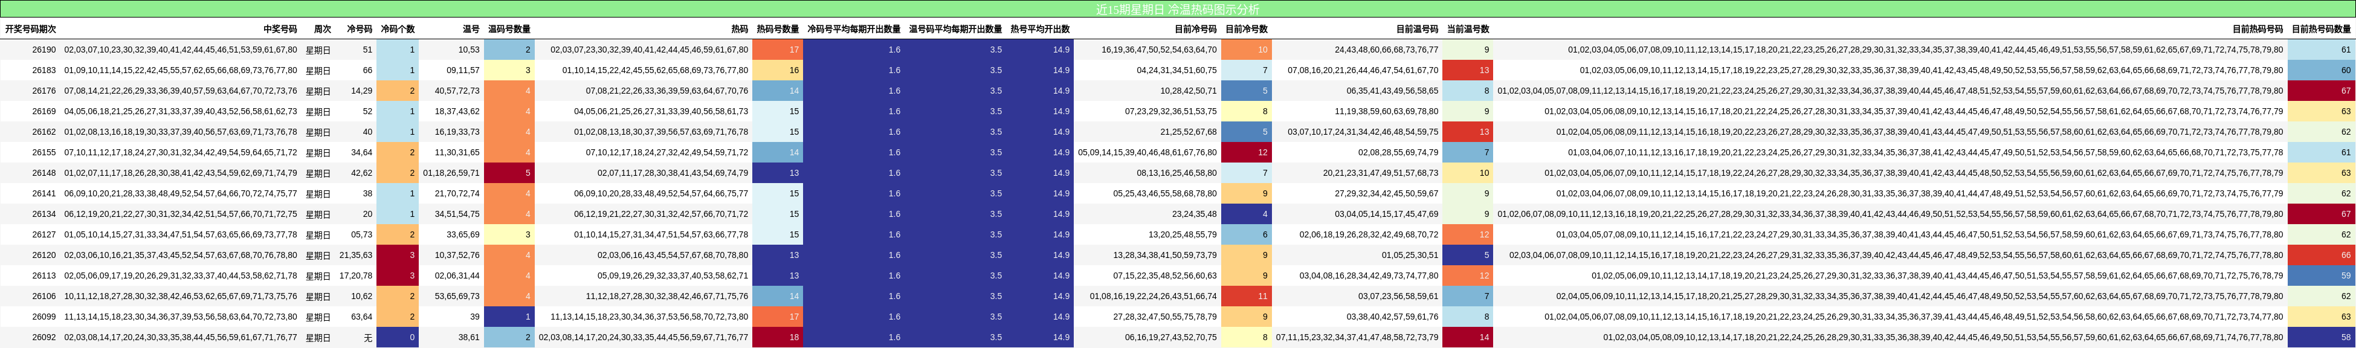The height and width of the screenshot is (348, 2356).
Task: Select period number 26120
Action: pos(44,256)
